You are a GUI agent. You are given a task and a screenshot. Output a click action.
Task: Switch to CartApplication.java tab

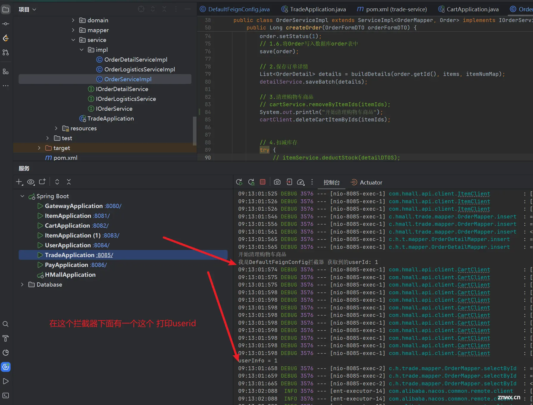(468, 9)
